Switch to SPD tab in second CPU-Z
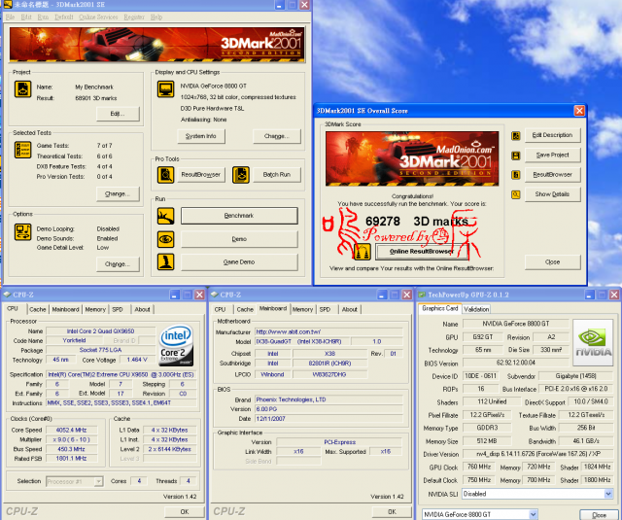Viewport: 622px width, 520px height. tap(325, 309)
